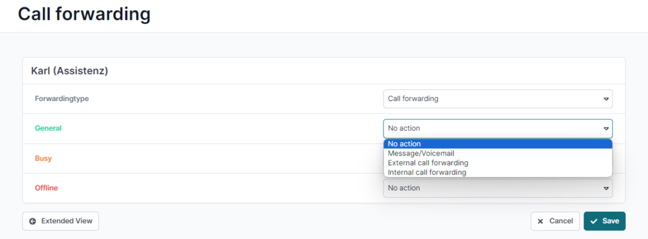
Task: Collapse the General No action dropdown field
Action: tap(498, 129)
